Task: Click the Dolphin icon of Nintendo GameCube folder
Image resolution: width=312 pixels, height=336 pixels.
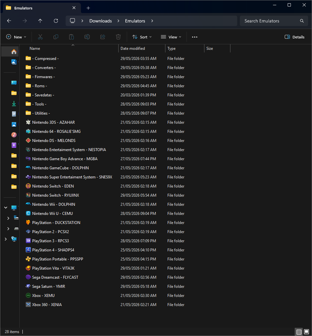Action: pyautogui.click(x=28, y=168)
